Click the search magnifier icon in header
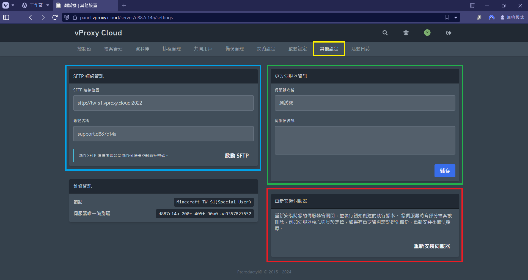The height and width of the screenshot is (280, 528). [385, 33]
